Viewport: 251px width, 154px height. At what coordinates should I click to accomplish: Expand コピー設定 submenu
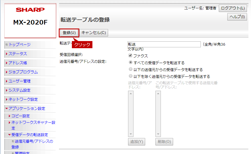[21, 116]
